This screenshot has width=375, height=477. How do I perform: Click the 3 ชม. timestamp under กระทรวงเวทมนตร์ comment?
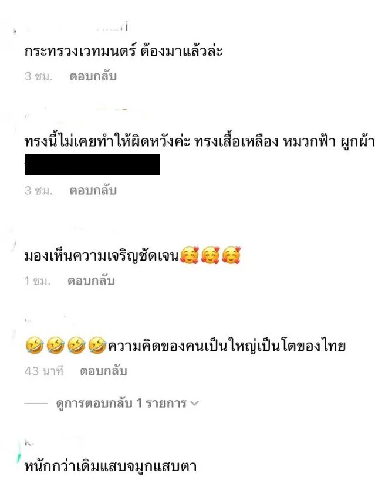pos(39,76)
